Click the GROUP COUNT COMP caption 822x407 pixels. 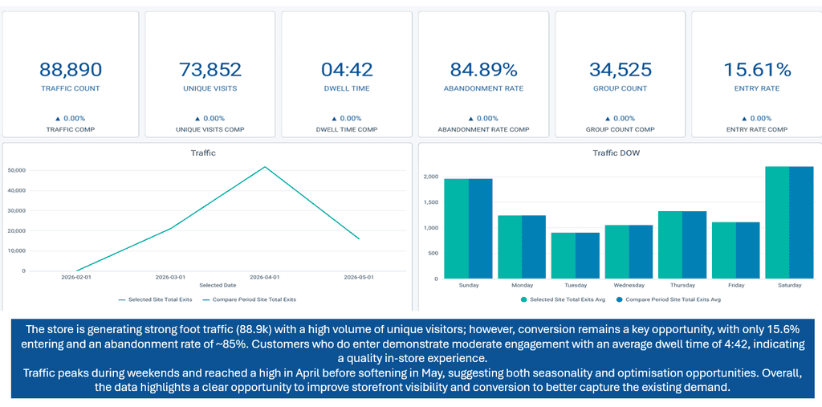pos(621,129)
